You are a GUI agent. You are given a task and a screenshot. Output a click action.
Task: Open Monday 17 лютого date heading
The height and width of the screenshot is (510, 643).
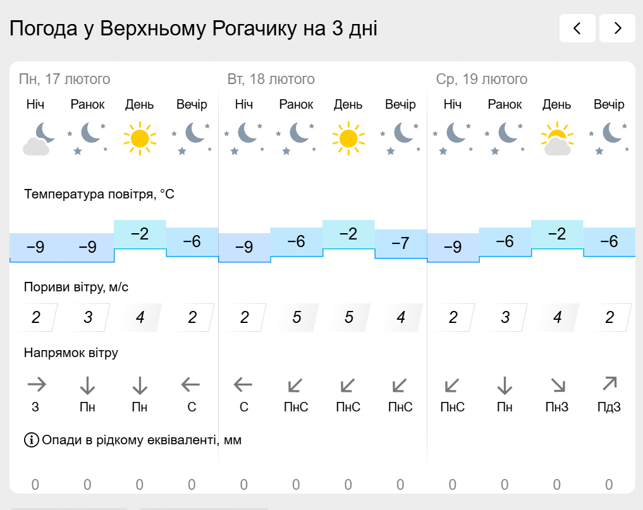pos(64,79)
